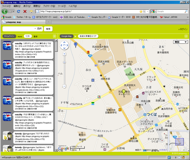Image resolution: width=190 pixels, height=160 pixels.
Task: Click the Google search box in toolbar
Action: click(171, 11)
